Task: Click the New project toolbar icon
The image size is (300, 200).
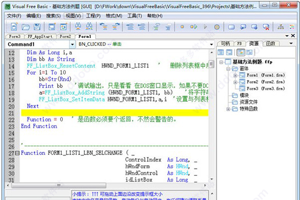Action: (14, 27)
